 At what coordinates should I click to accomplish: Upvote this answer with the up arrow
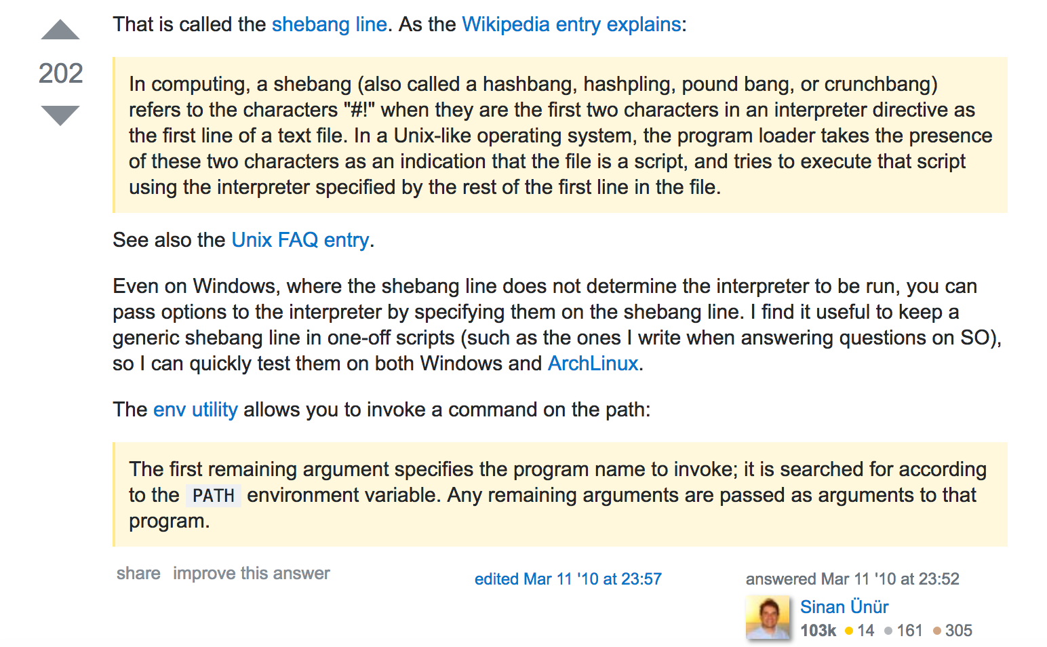[x=60, y=31]
